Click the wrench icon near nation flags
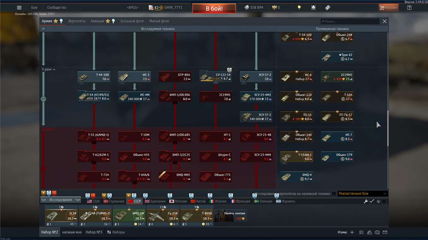 [x=366, y=201]
